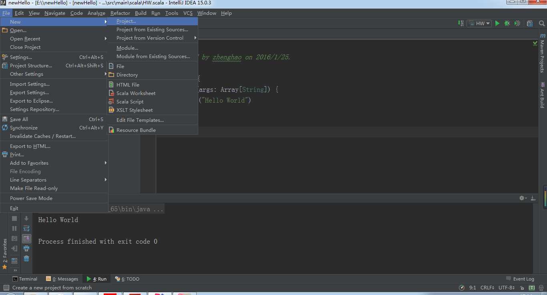Expand more Run panel actions chevron
The height and width of the screenshot is (295, 547).
(x=15, y=270)
